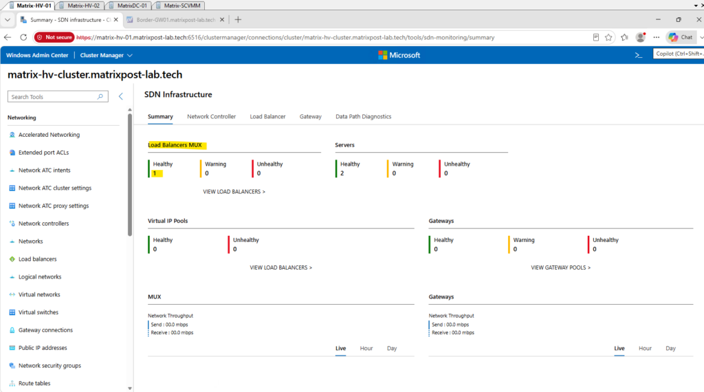Select the Load balancers sidebar icon
This screenshot has height=392, width=704.
pyautogui.click(x=12, y=259)
